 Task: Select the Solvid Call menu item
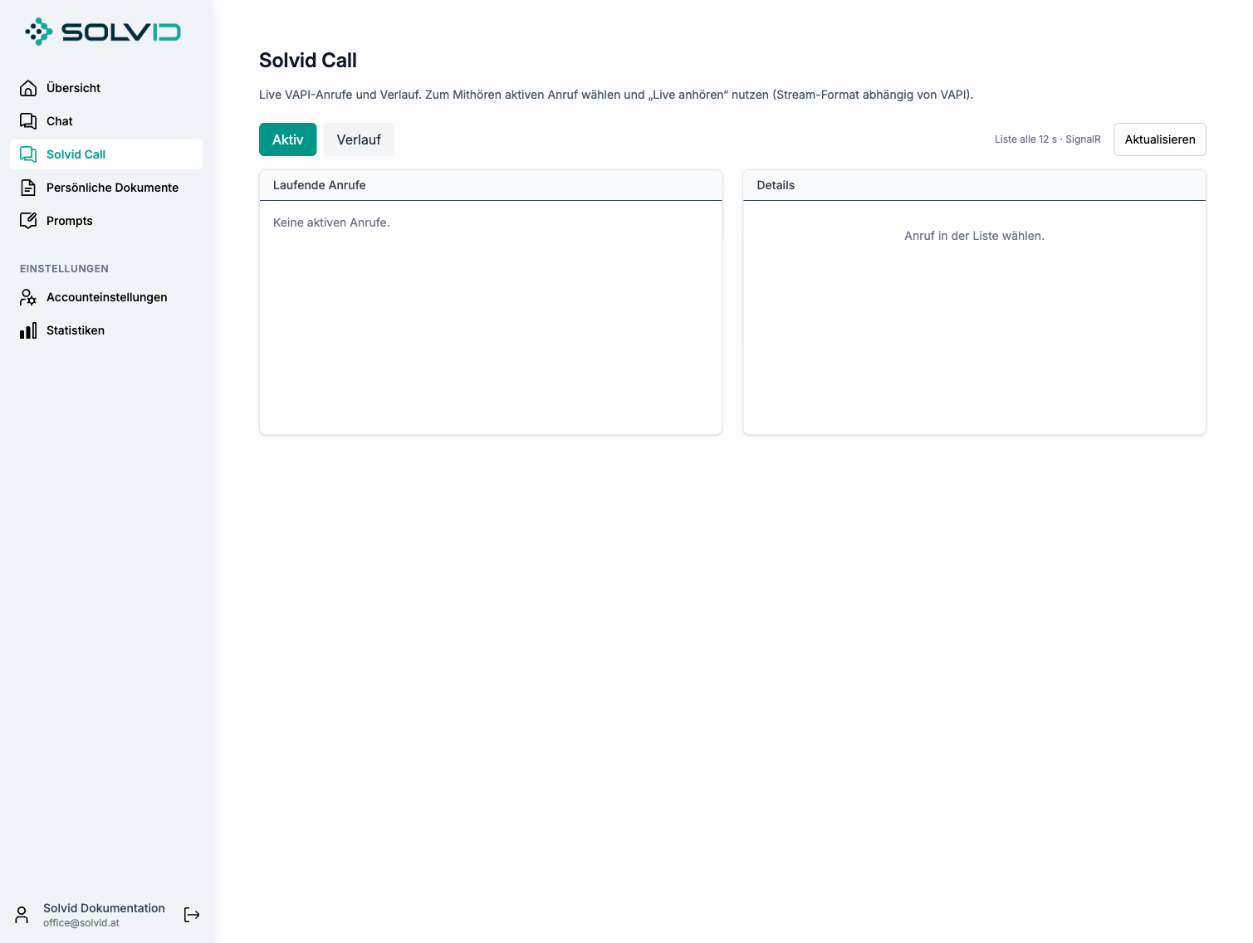106,154
